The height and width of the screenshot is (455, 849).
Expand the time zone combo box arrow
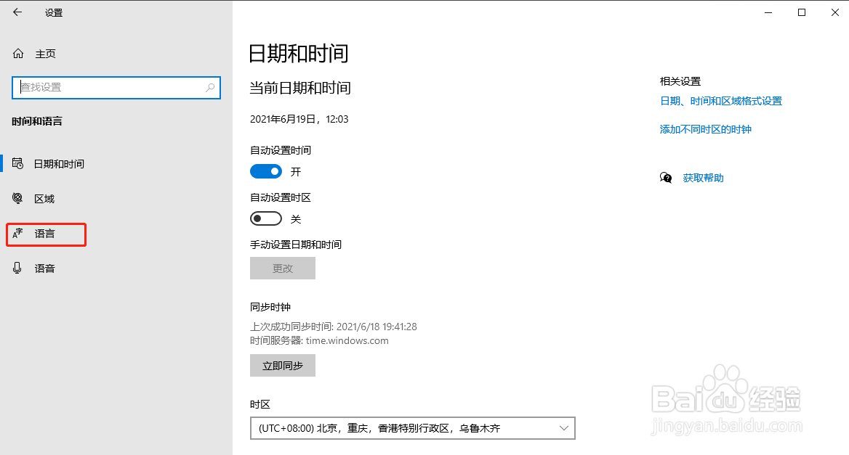564,428
